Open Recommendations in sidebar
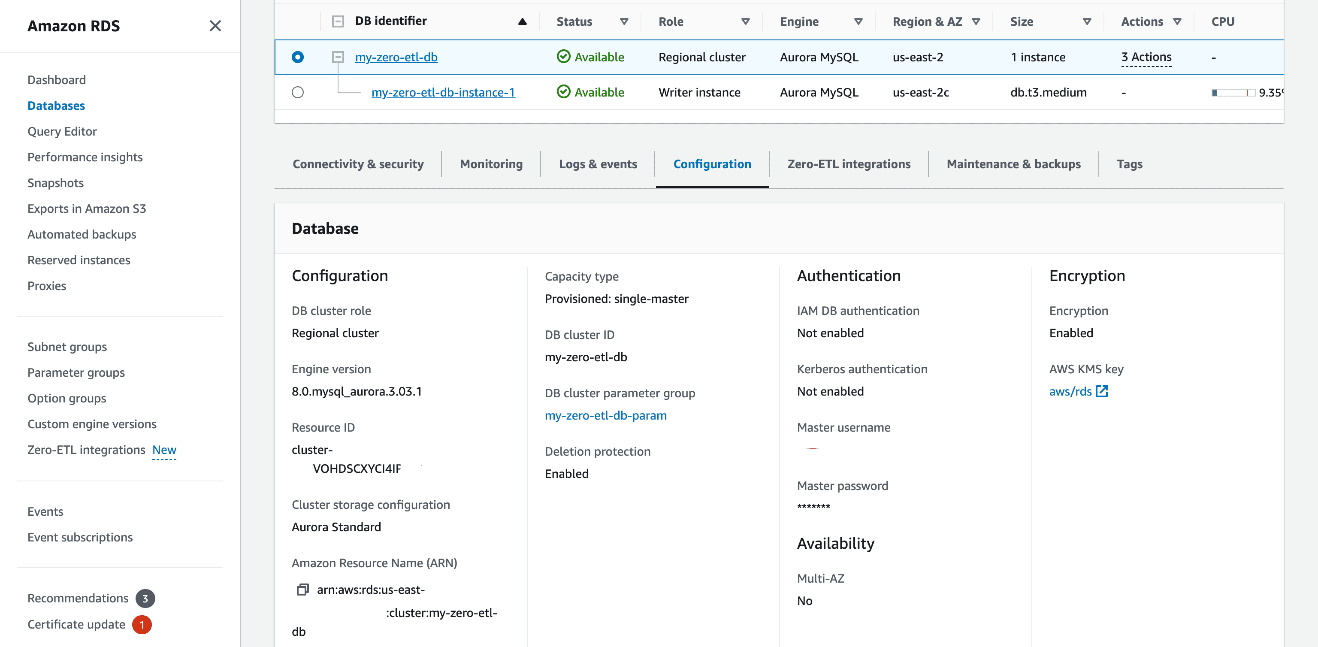This screenshot has height=647, width=1318. [78, 599]
